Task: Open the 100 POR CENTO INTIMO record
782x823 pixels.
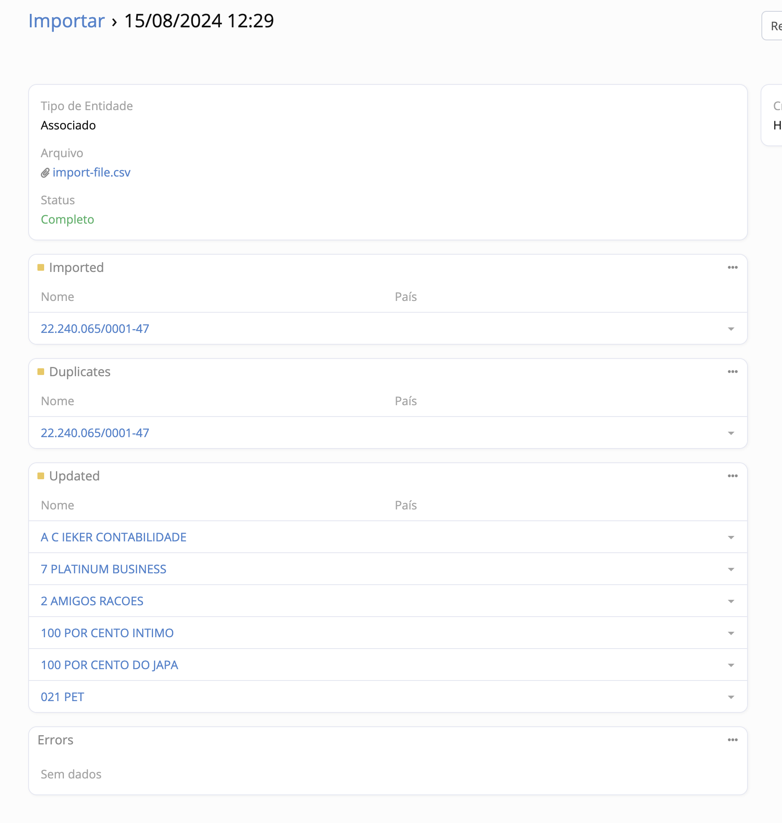Action: [107, 633]
